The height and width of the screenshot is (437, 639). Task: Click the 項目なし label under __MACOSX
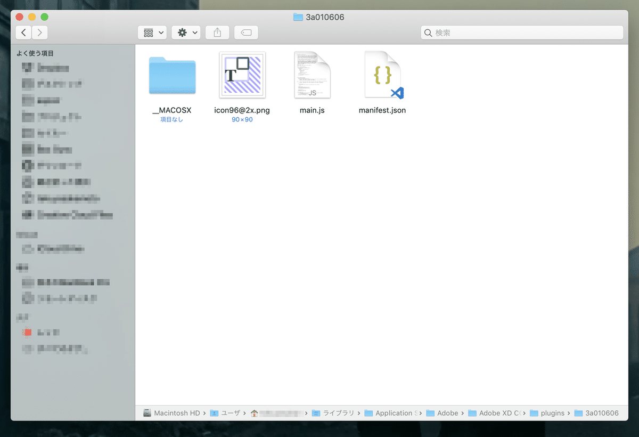pos(171,120)
